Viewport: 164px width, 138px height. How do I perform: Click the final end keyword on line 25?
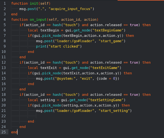[14, 132]
